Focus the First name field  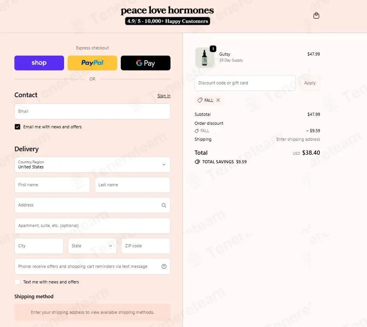52,185
